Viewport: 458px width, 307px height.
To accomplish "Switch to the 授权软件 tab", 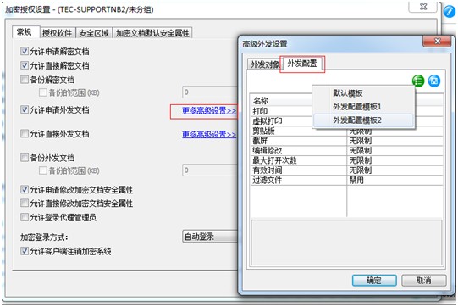I will point(58,33).
